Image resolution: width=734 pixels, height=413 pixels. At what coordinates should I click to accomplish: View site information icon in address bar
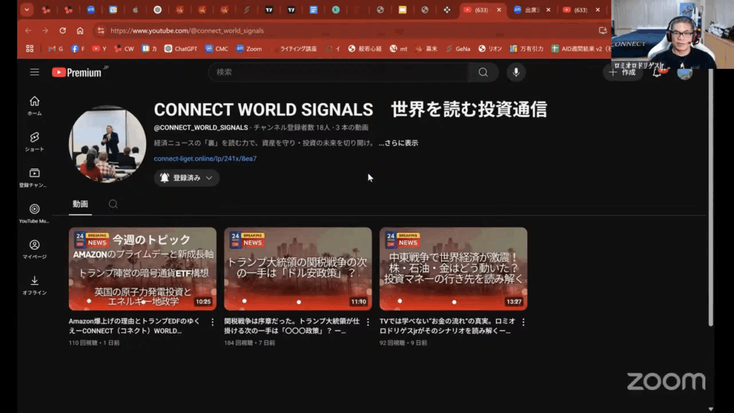click(x=100, y=30)
